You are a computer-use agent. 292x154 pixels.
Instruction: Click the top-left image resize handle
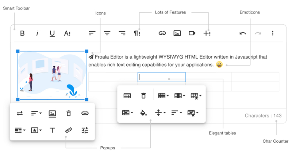tap(18, 51)
